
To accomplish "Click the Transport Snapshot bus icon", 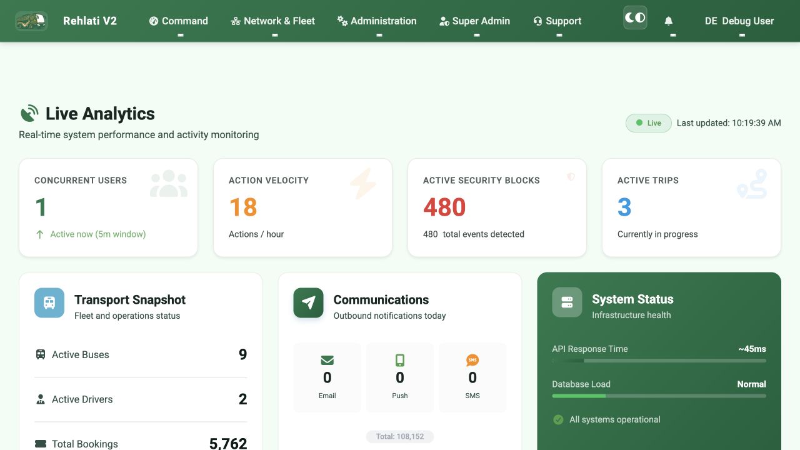I will click(49, 303).
